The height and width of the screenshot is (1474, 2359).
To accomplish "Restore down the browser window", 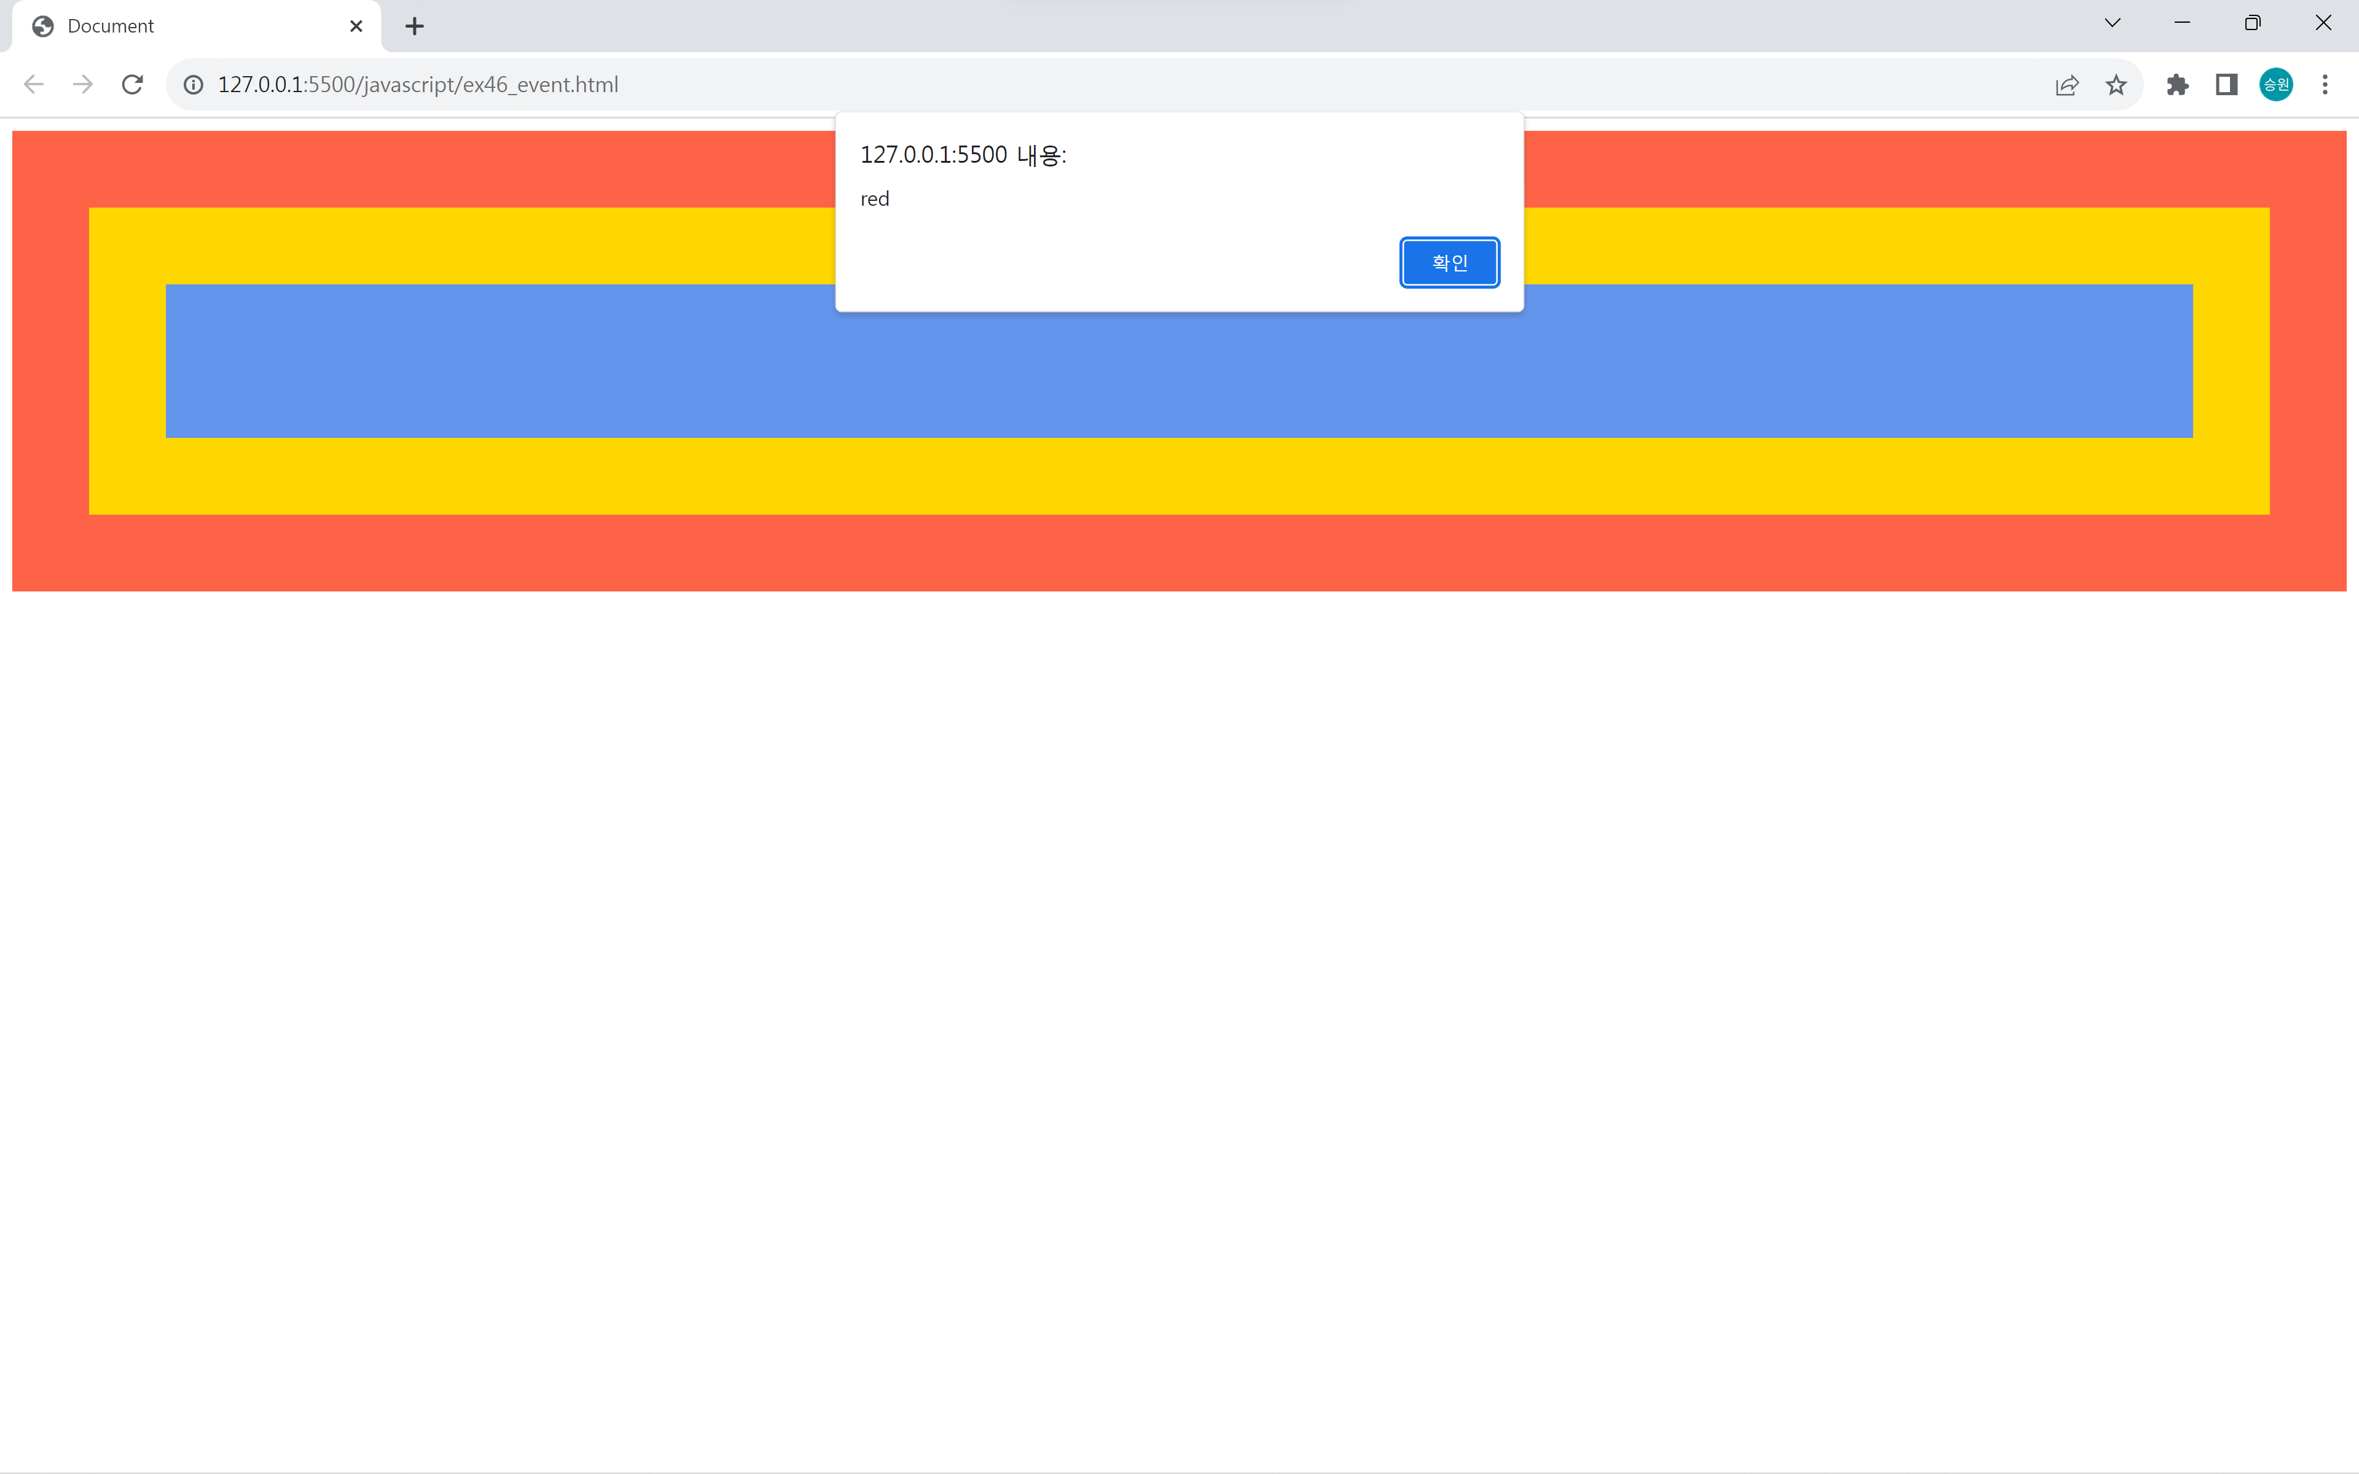I will [x=2251, y=23].
